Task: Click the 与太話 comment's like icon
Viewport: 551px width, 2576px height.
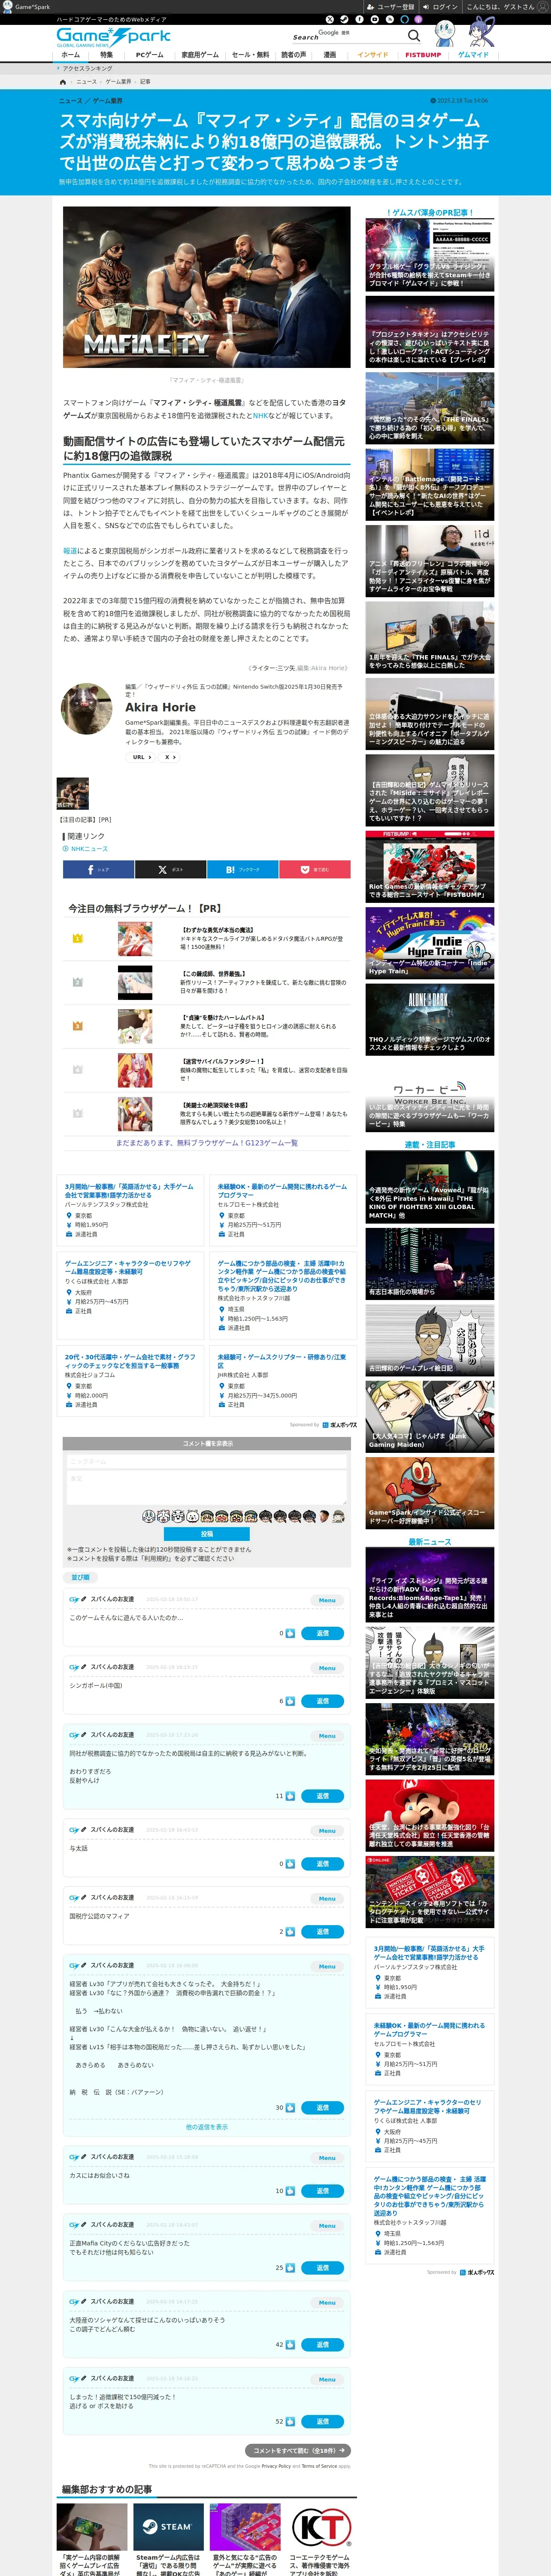Action: 290,1864
